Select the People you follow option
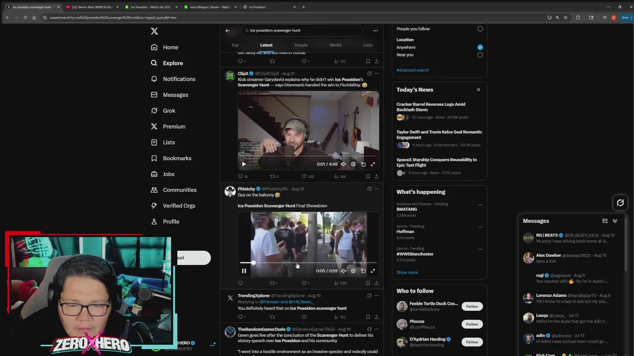The width and height of the screenshot is (634, 356). tap(480, 29)
